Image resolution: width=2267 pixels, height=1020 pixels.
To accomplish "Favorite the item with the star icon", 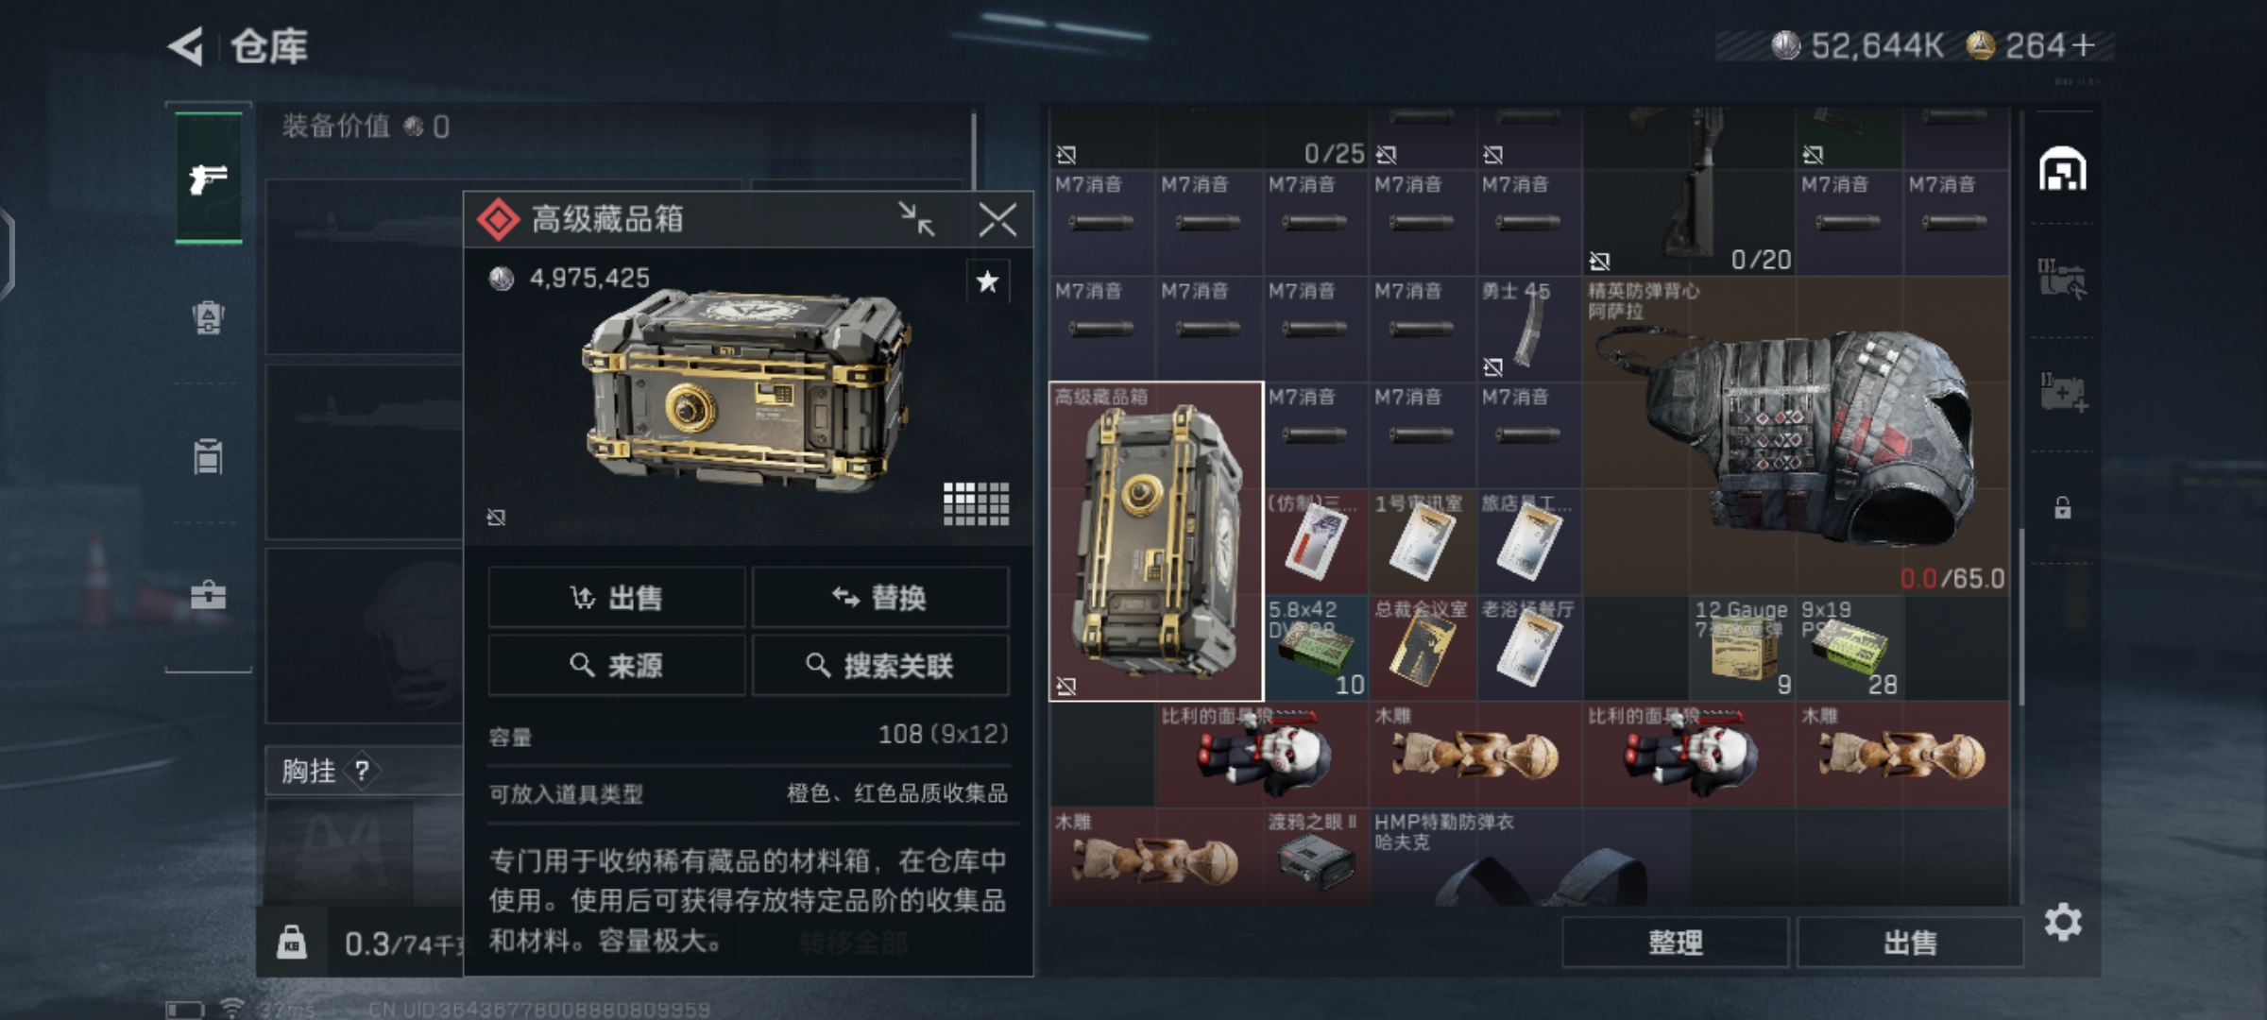I will [987, 281].
